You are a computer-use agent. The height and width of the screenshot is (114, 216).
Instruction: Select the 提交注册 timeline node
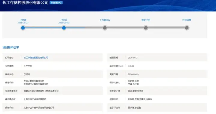pos(146,28)
